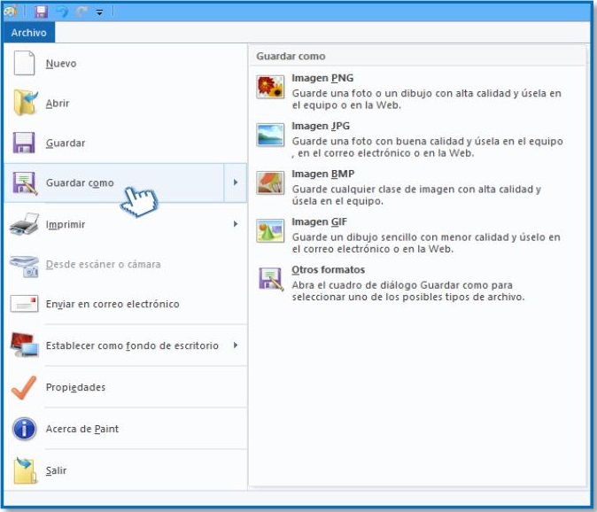Open Acerca de Paint
The image size is (597, 512).
click(125, 429)
